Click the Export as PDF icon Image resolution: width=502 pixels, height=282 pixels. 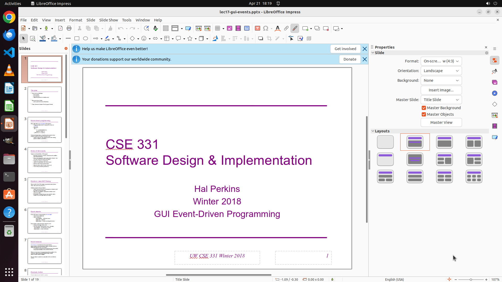tap(60, 28)
